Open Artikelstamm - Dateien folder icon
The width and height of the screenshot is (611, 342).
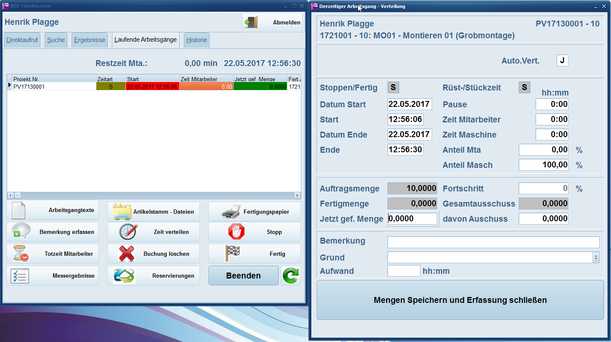click(122, 212)
